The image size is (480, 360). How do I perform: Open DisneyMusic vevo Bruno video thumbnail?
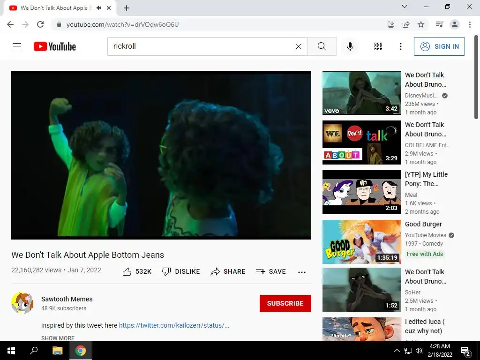[x=361, y=93]
